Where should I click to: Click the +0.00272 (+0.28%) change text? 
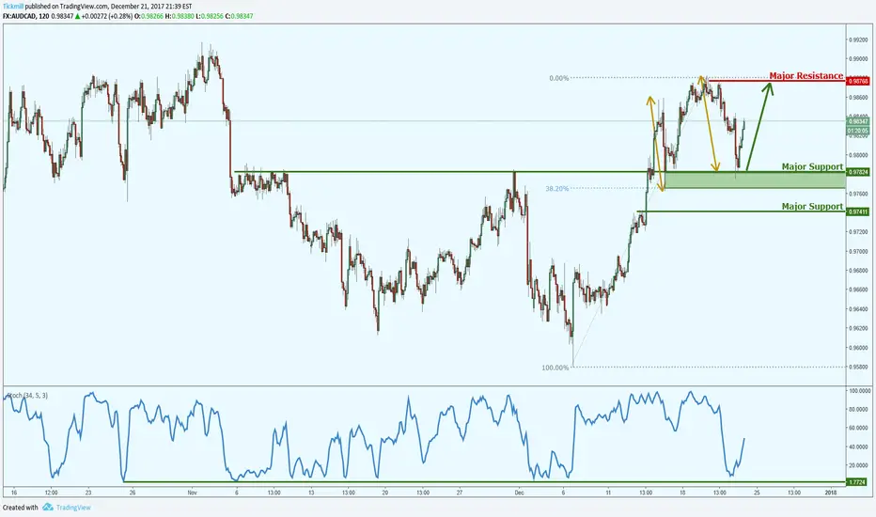[x=107, y=16]
